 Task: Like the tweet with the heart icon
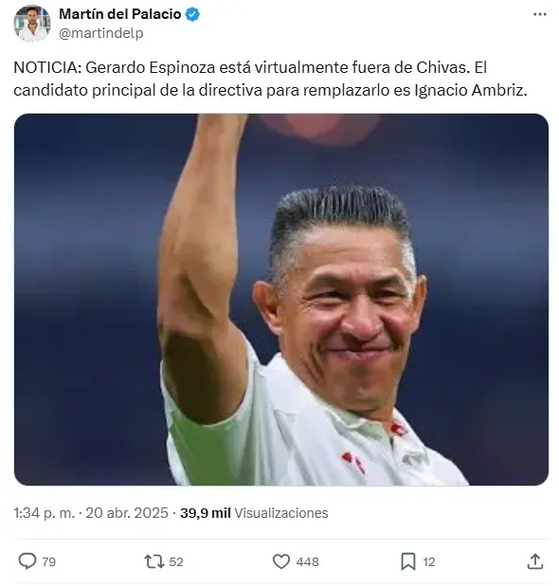coord(281,561)
